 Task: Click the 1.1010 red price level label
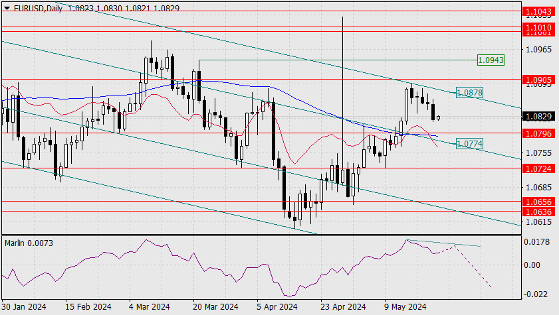[x=538, y=27]
